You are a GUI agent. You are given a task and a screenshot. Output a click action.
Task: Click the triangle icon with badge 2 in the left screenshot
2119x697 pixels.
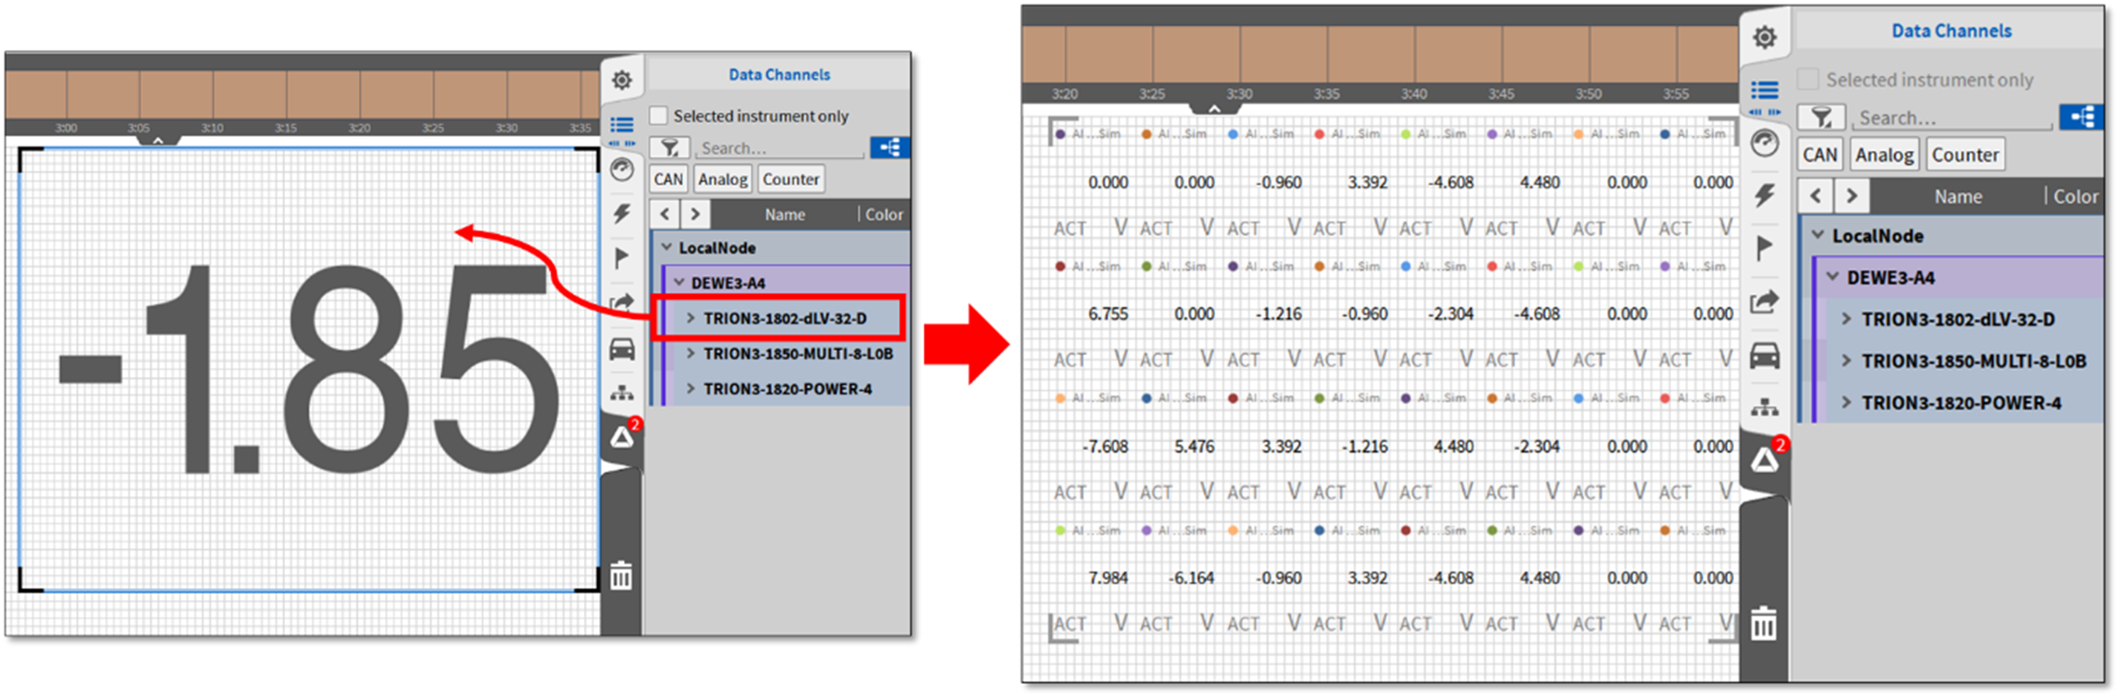coord(622,436)
